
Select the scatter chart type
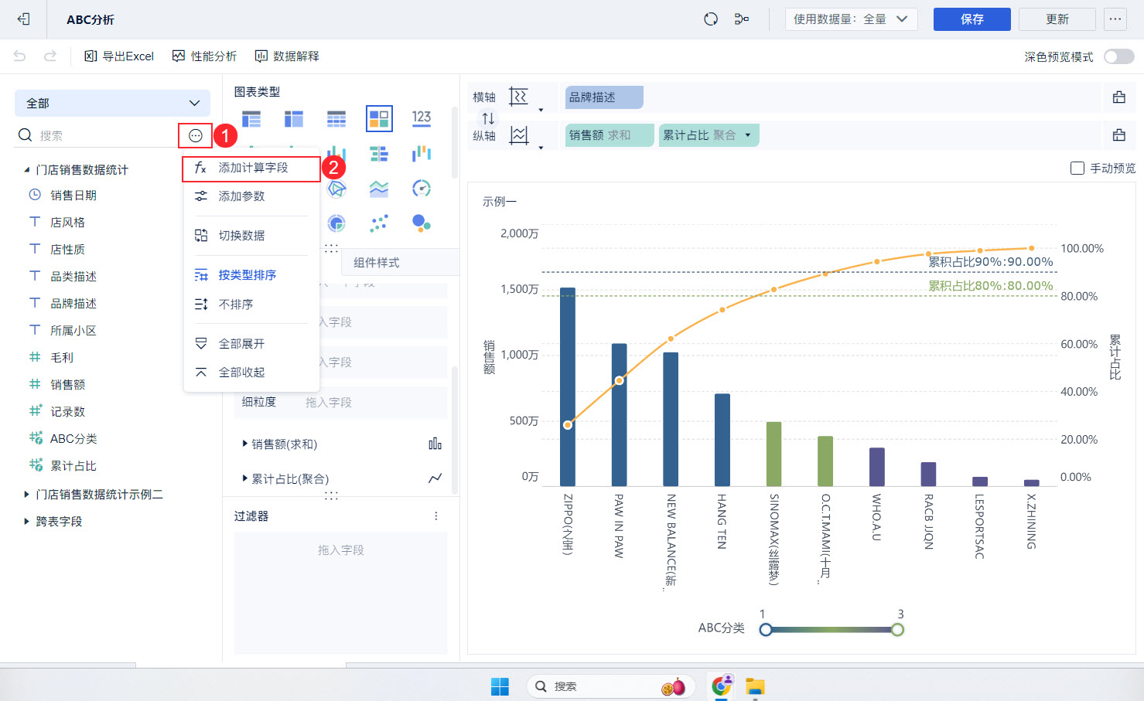[x=379, y=223]
